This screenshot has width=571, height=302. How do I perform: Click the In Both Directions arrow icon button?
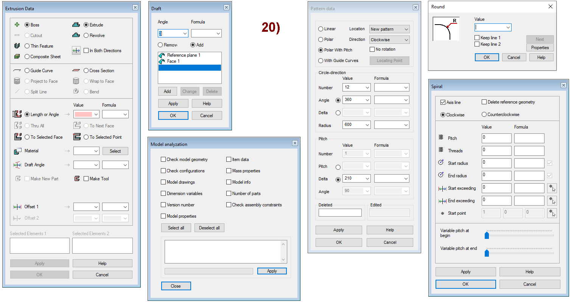76,51
